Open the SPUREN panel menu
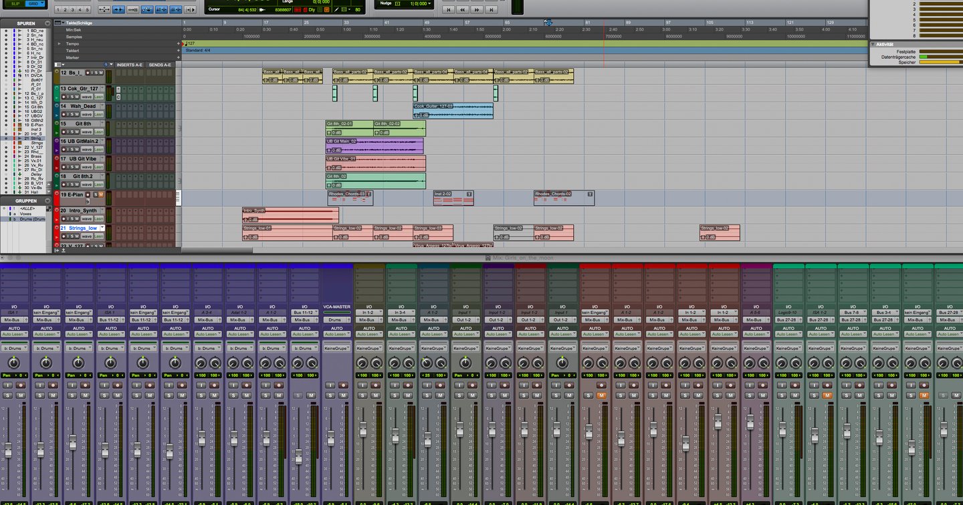963x505 pixels. pos(47,23)
